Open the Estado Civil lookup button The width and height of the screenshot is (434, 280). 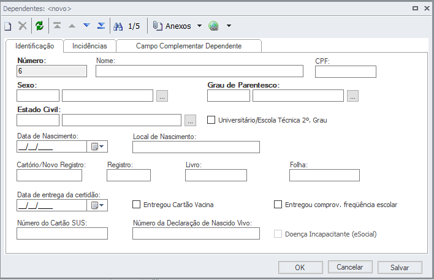click(191, 120)
